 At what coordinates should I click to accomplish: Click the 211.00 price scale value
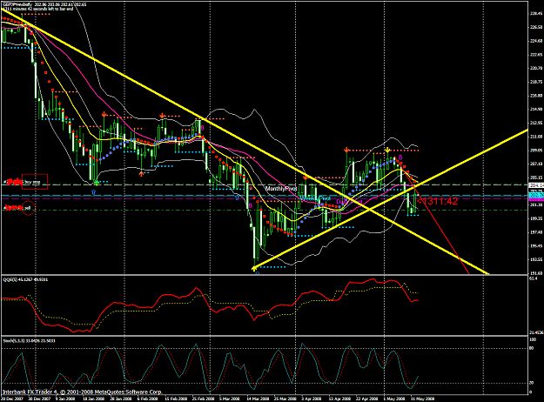point(536,137)
